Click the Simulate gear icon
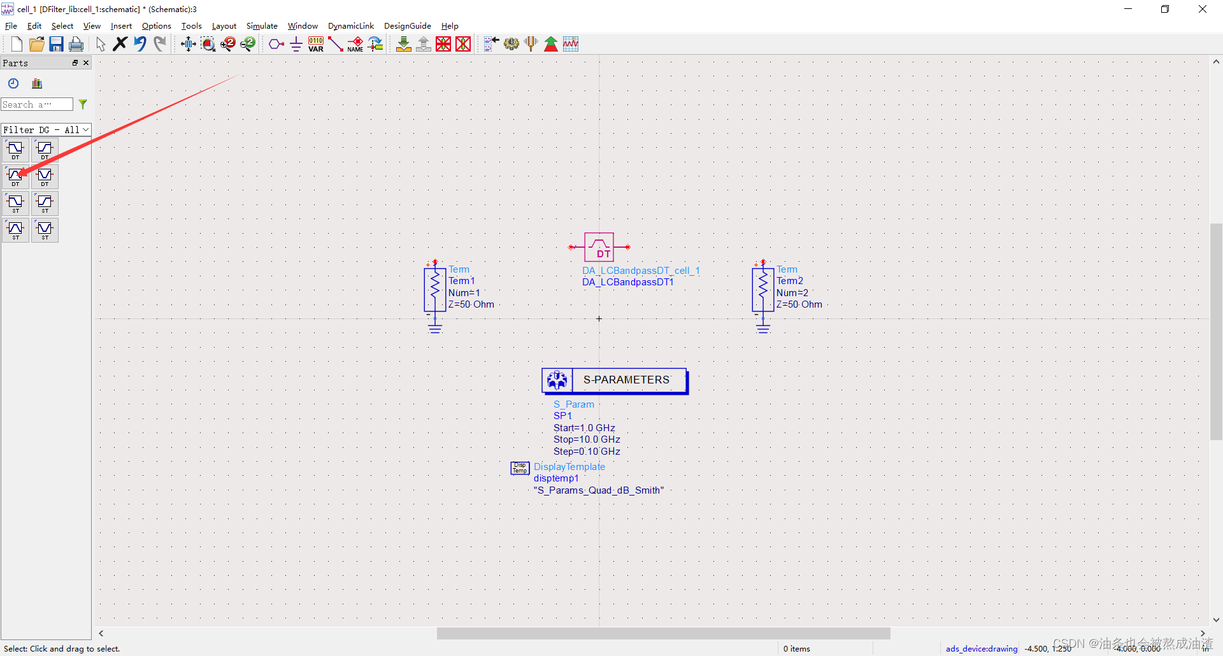 pos(511,44)
